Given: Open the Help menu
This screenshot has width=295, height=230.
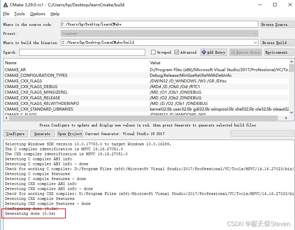Looking at the screenshot, I should click(55, 14).
